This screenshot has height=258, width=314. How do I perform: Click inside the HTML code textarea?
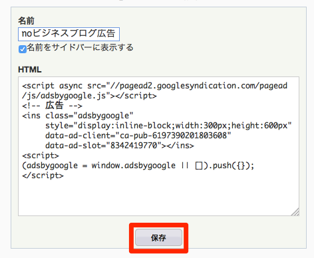(x=158, y=146)
